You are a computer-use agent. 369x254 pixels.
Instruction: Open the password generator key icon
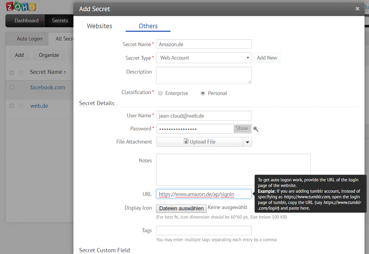(x=256, y=129)
